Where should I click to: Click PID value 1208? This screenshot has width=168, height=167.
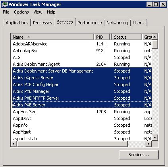101,112
